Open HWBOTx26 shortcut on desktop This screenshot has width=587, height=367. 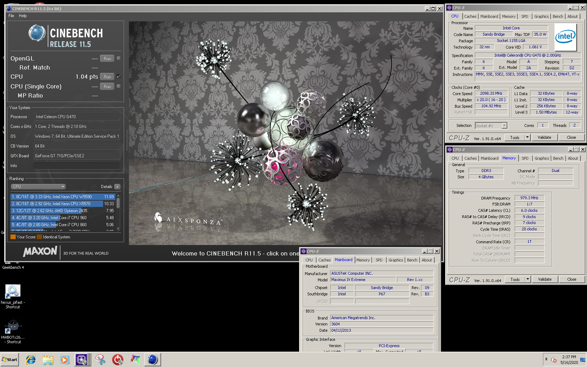coord(13,331)
